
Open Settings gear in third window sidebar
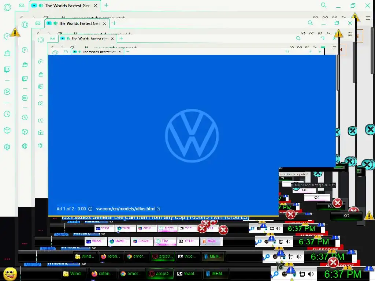41,145
